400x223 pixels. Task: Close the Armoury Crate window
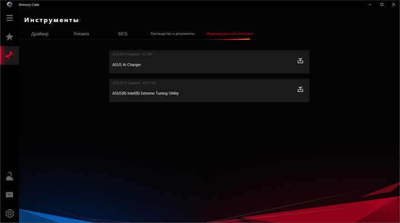(394, 4)
